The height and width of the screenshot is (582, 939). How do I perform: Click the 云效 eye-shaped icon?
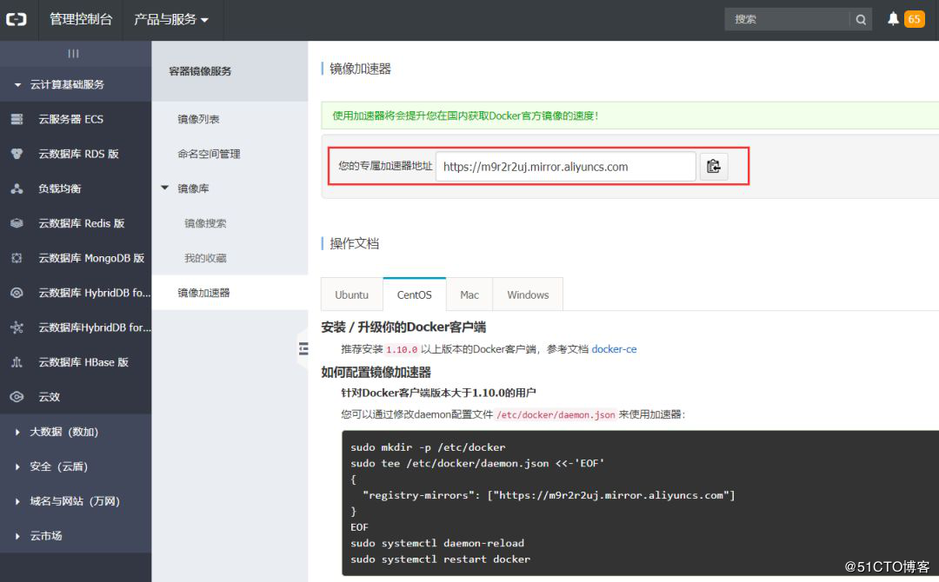17,397
